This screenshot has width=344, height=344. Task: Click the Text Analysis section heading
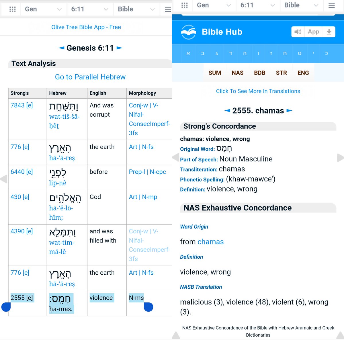pos(34,64)
